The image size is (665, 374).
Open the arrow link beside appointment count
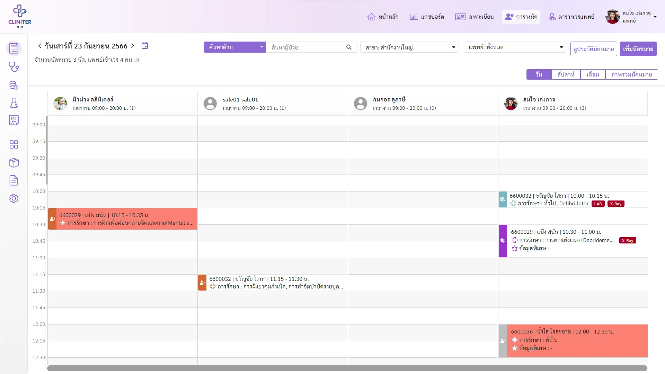[x=137, y=60]
